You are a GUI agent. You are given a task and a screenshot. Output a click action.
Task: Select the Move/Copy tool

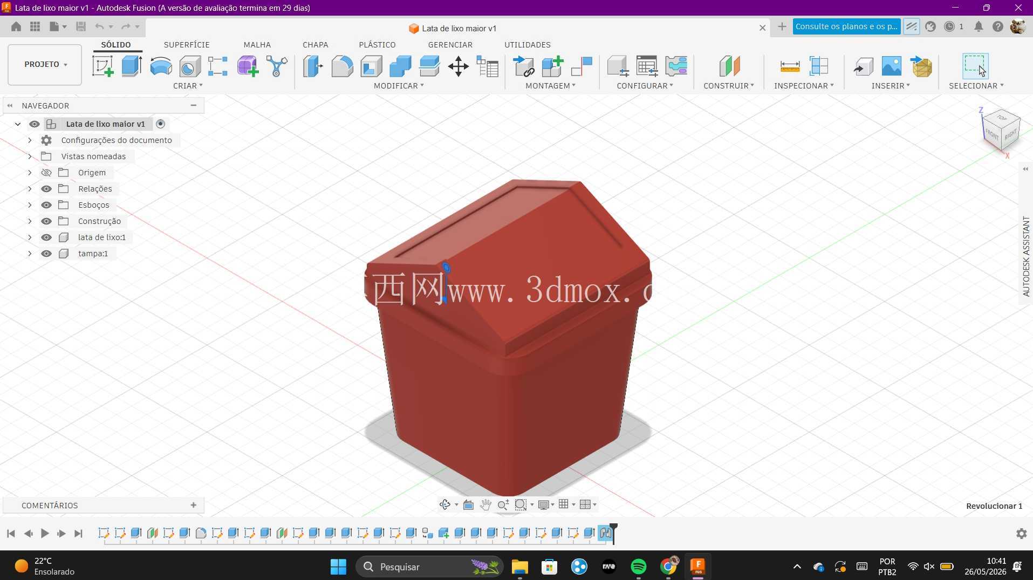tap(458, 66)
